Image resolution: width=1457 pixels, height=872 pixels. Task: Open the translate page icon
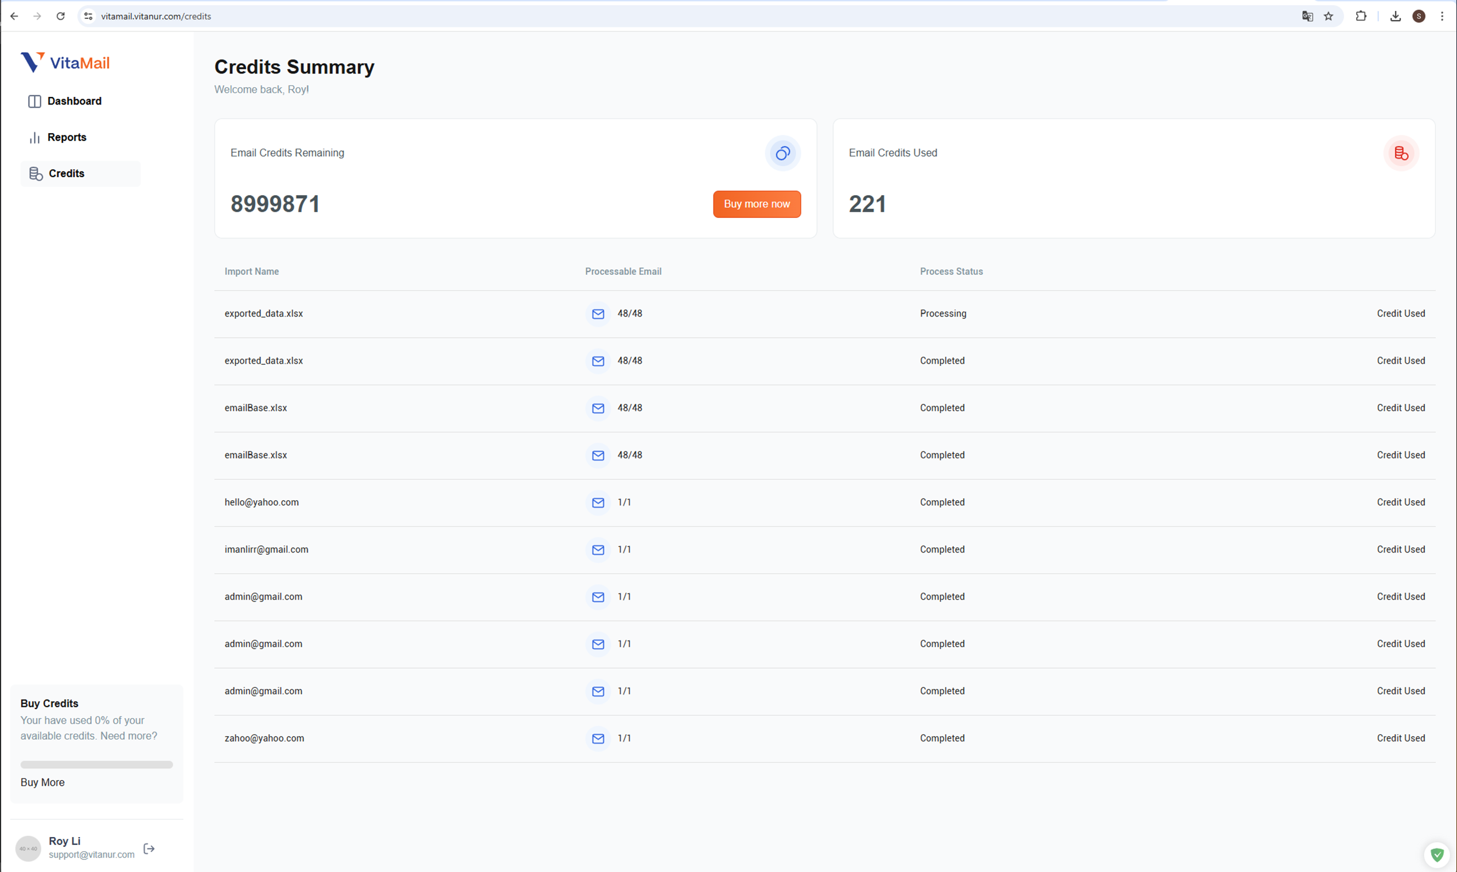[1307, 17]
